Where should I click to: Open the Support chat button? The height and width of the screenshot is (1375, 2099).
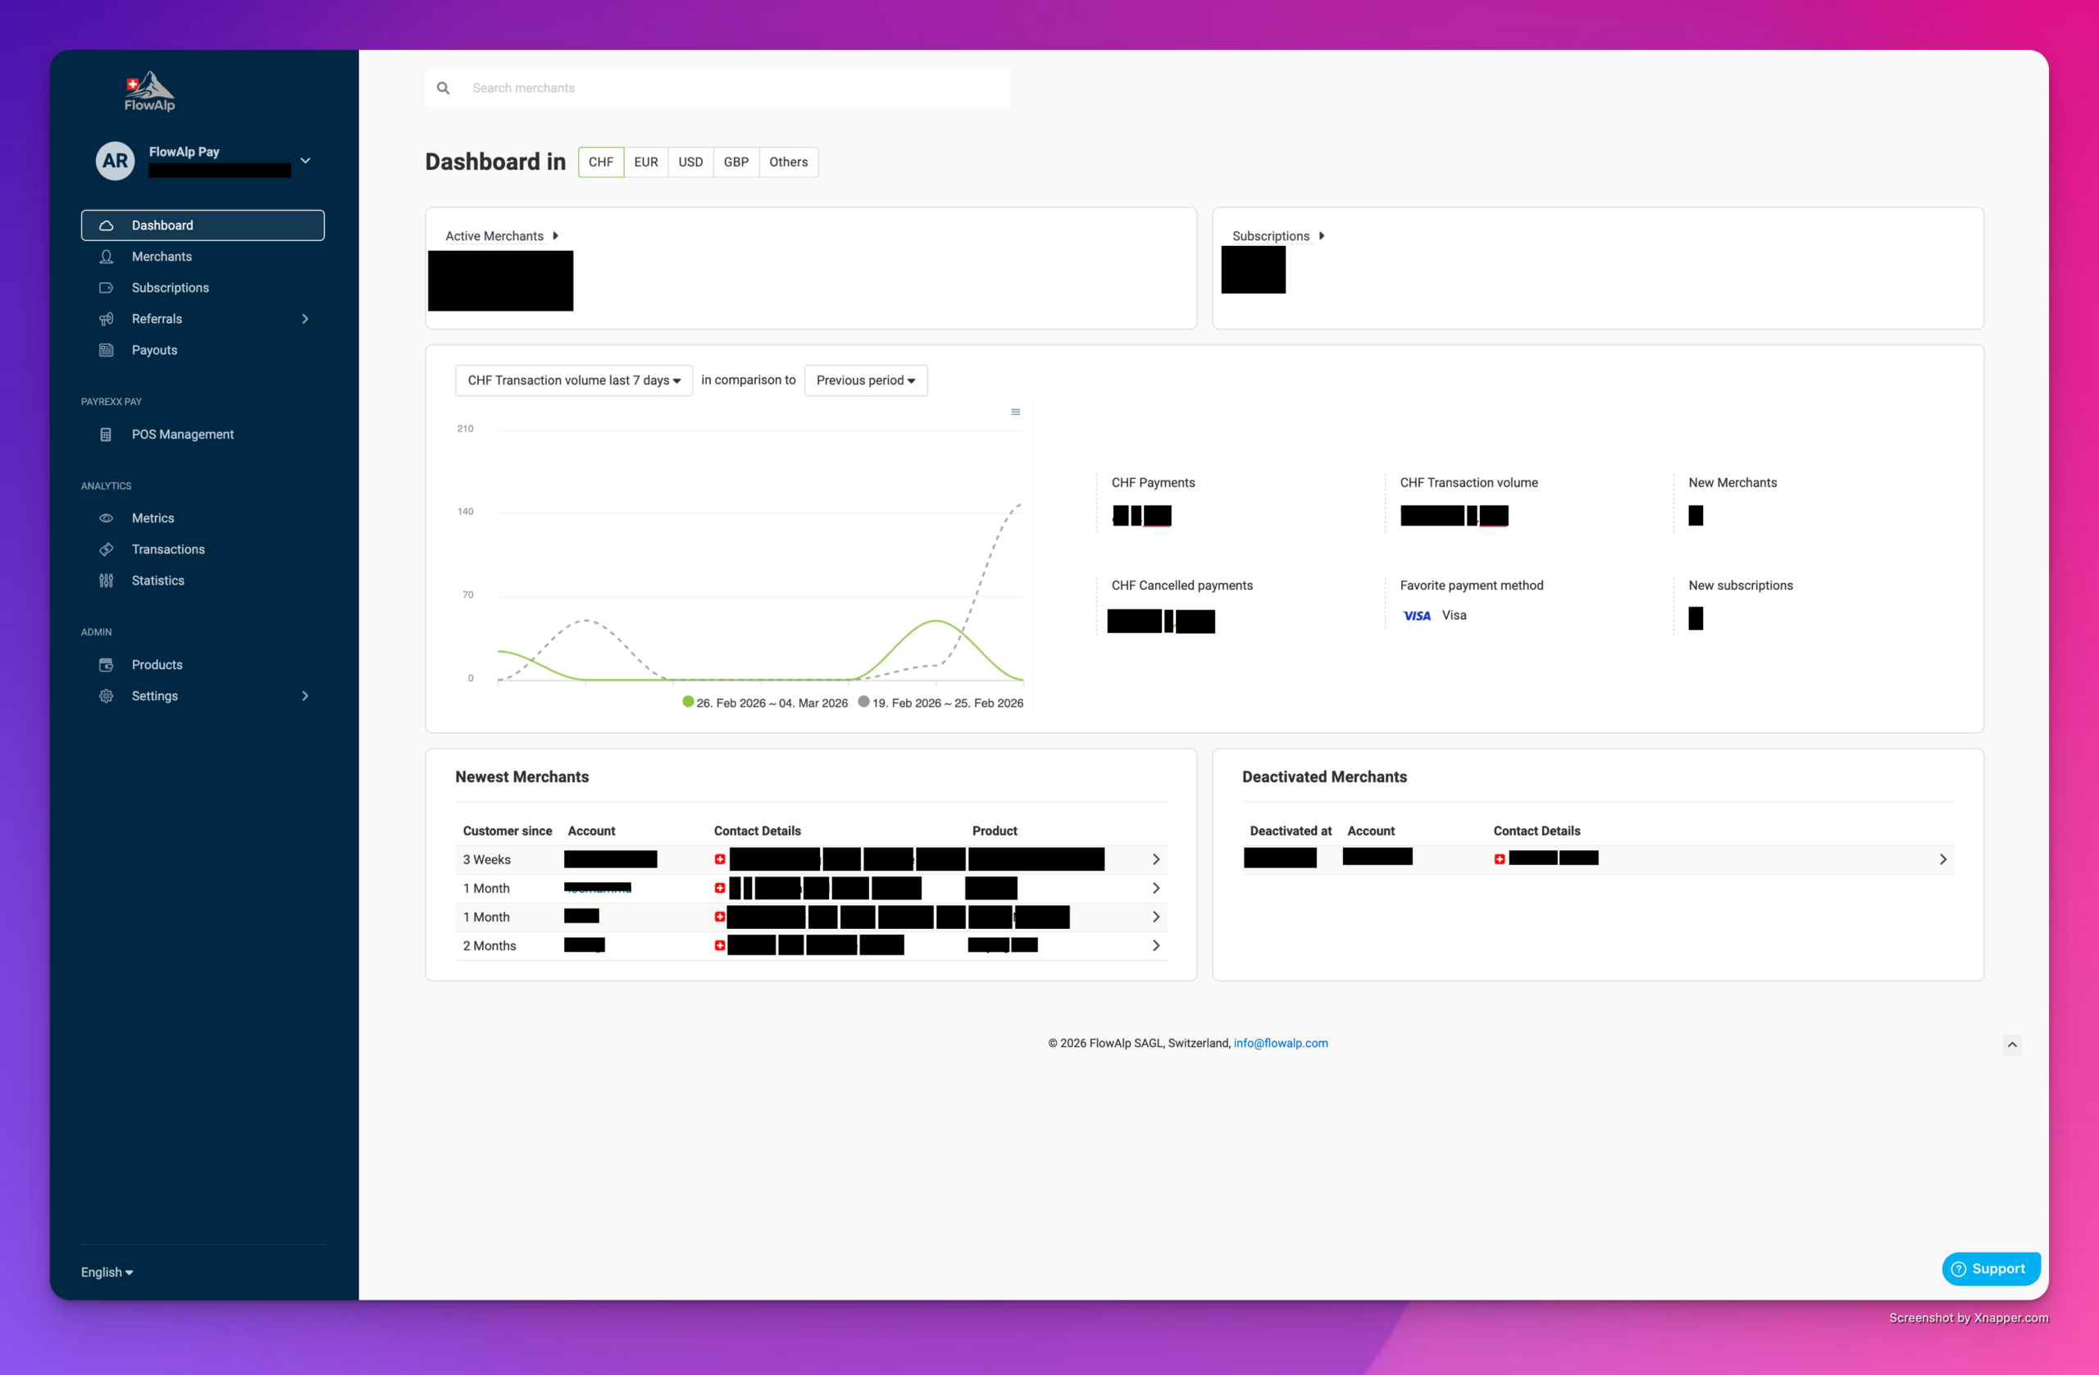(1990, 1268)
